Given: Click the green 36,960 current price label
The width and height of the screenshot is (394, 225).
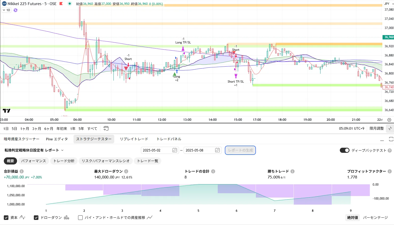Looking at the screenshot, I should pos(388,37).
